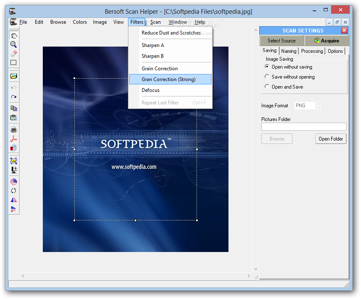Select Open without saving option
Screen dimensions: 361x299
tap(289, 67)
